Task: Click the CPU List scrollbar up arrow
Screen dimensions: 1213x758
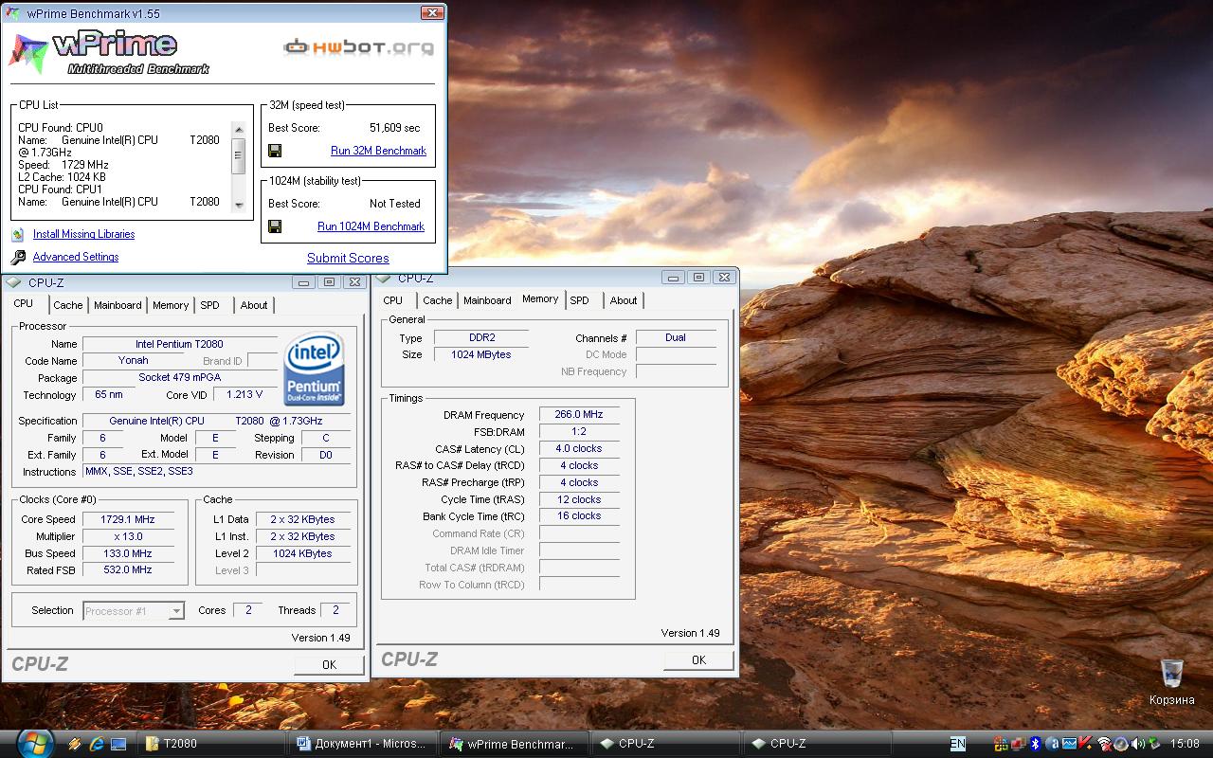Action: pyautogui.click(x=239, y=127)
